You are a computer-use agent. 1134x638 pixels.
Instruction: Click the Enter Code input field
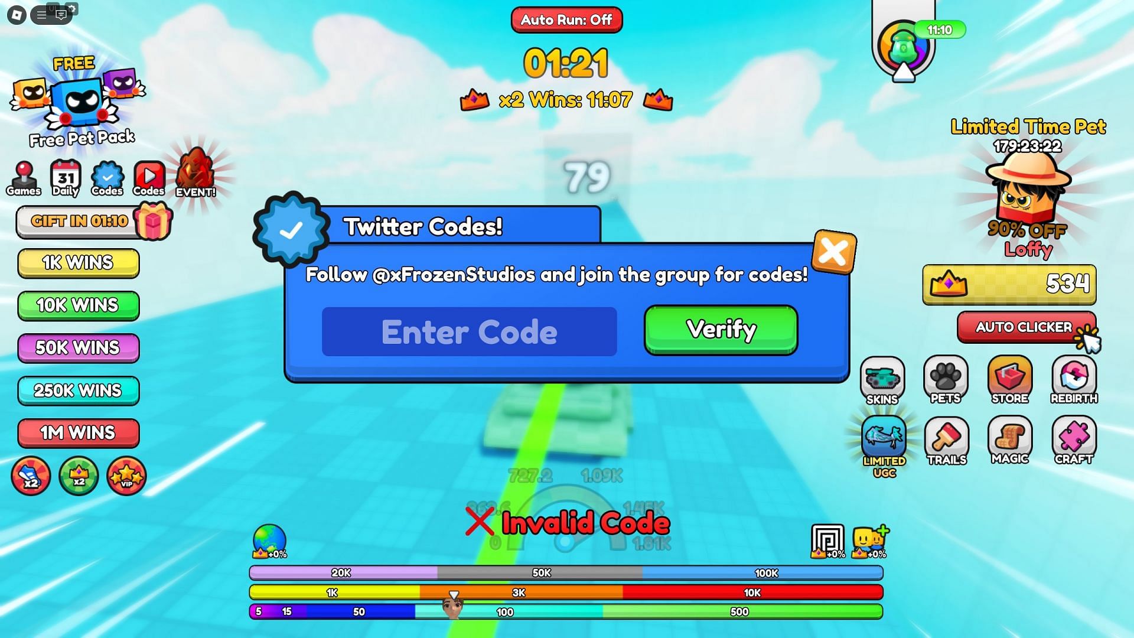(467, 331)
